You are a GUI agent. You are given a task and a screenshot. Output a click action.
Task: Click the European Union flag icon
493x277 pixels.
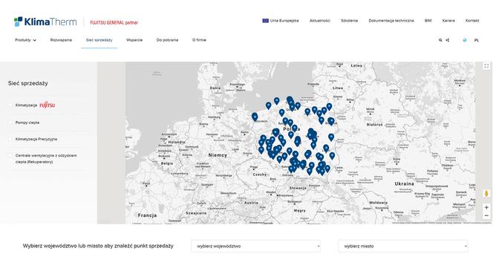point(265,21)
